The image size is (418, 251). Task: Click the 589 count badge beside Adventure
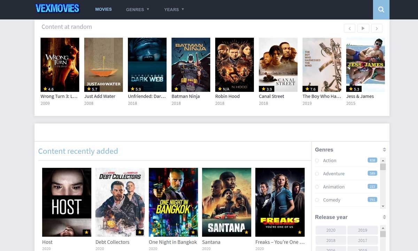[x=372, y=173]
